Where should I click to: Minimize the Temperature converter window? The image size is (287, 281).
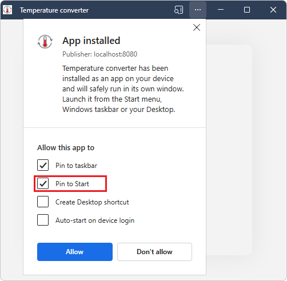(x=221, y=10)
